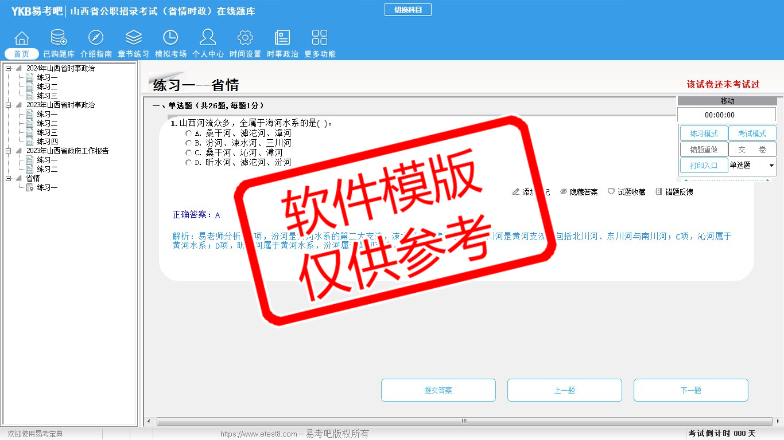Click the 首页 home icon

(x=22, y=38)
